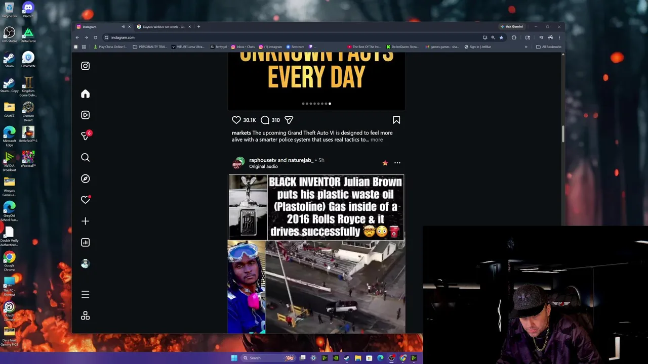
Task: Go back in the browser
Action: (77, 37)
